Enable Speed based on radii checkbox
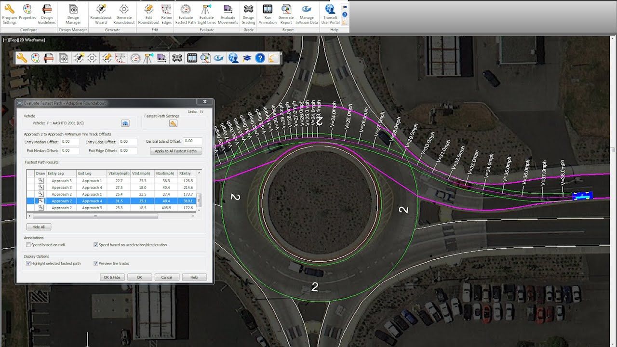The height and width of the screenshot is (347, 617). pyautogui.click(x=28, y=245)
